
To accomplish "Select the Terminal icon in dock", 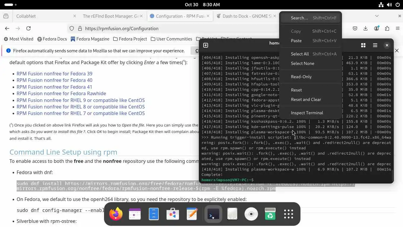I will point(213,214).
